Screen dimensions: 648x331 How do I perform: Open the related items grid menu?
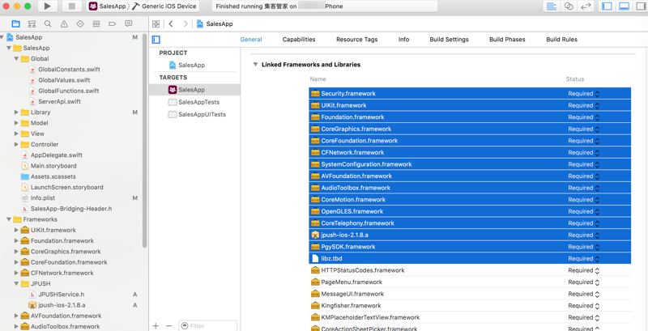156,24
